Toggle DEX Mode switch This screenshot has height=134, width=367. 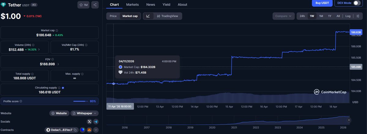[x=357, y=3]
